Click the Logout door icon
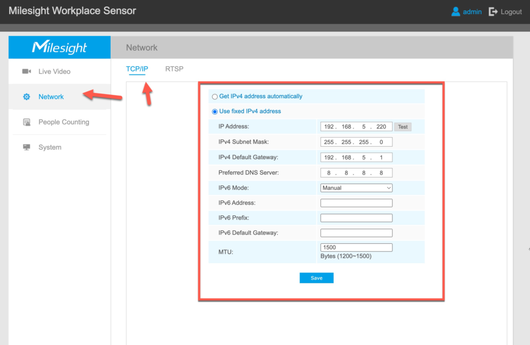Viewport: 530px width, 345px height. coord(493,11)
